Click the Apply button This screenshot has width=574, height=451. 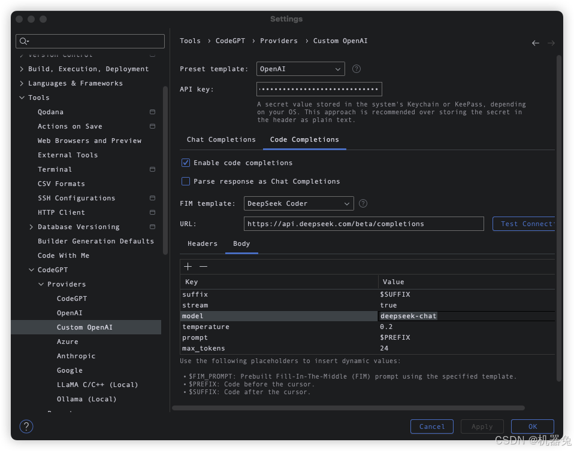point(482,426)
